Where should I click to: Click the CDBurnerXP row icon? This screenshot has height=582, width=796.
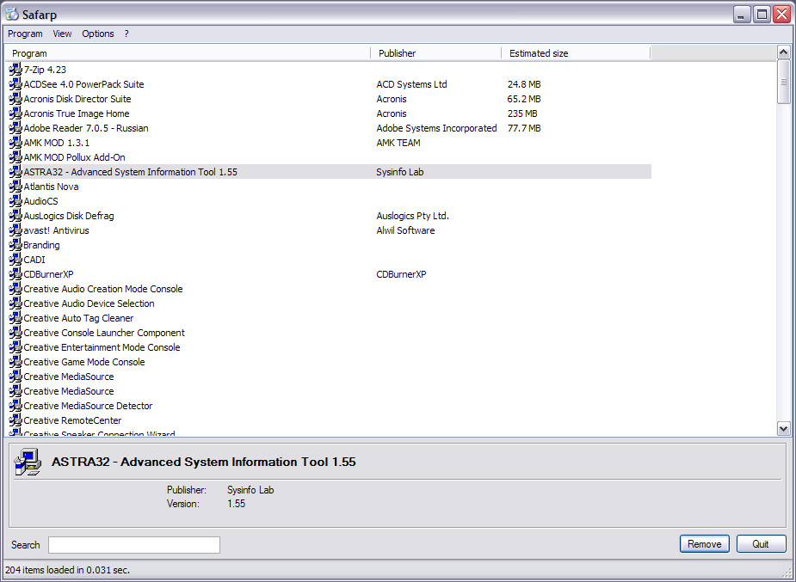coord(15,274)
